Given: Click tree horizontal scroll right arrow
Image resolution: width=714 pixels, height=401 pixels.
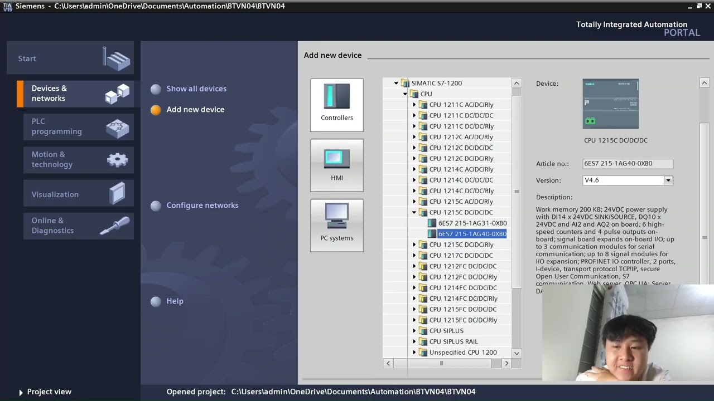Looking at the screenshot, I should pyautogui.click(x=506, y=363).
